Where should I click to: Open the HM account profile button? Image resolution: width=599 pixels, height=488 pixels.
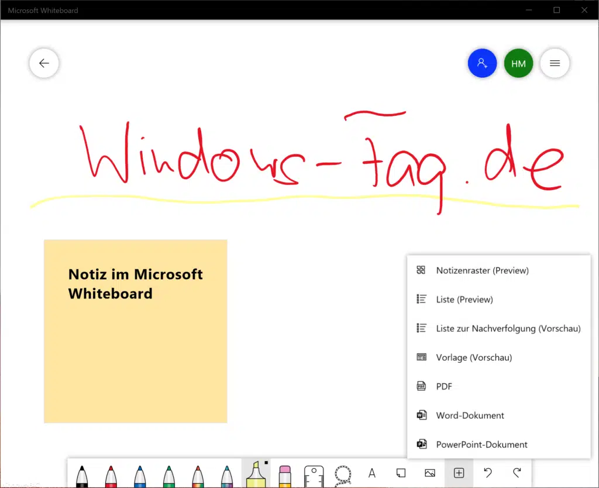518,64
